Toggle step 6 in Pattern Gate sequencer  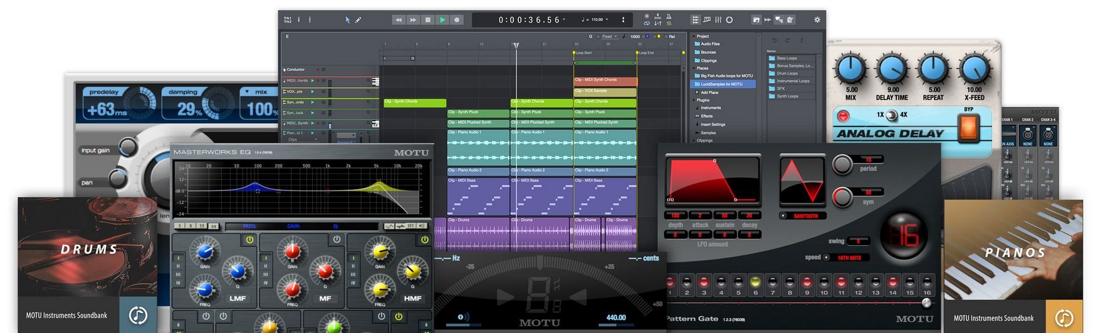coord(755,282)
